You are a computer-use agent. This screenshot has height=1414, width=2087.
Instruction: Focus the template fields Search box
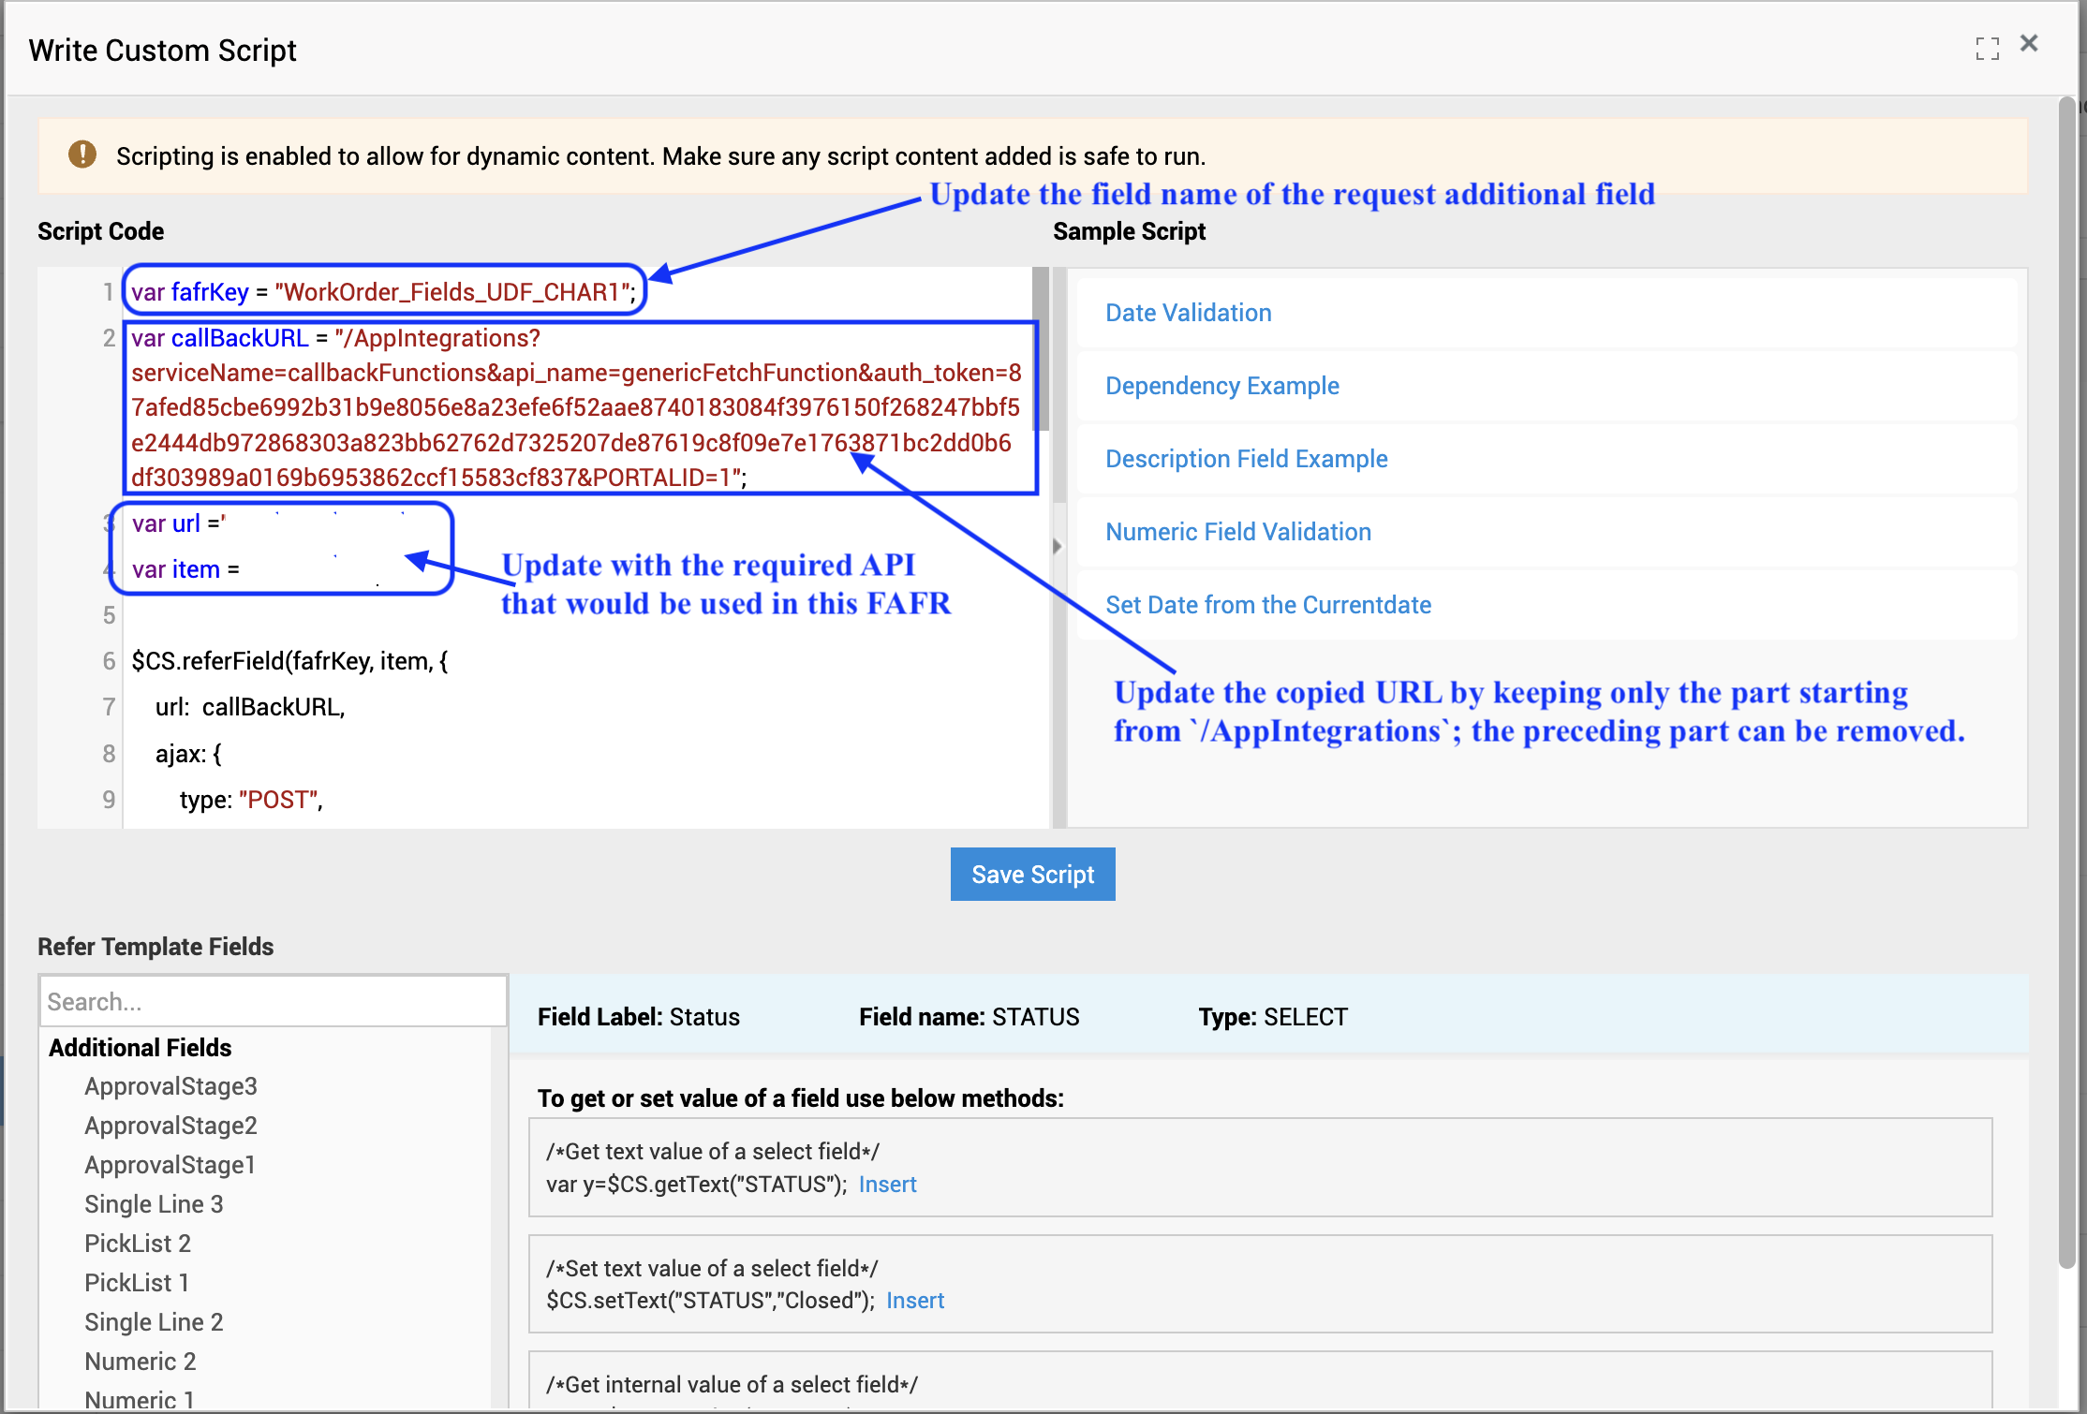(272, 1001)
